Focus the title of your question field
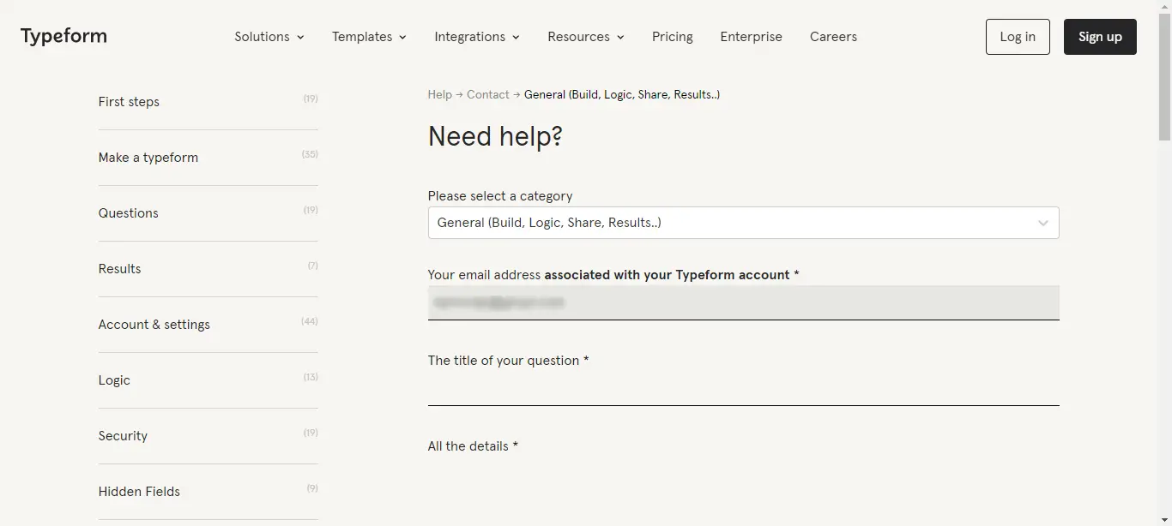Image resolution: width=1172 pixels, height=526 pixels. coord(743,389)
